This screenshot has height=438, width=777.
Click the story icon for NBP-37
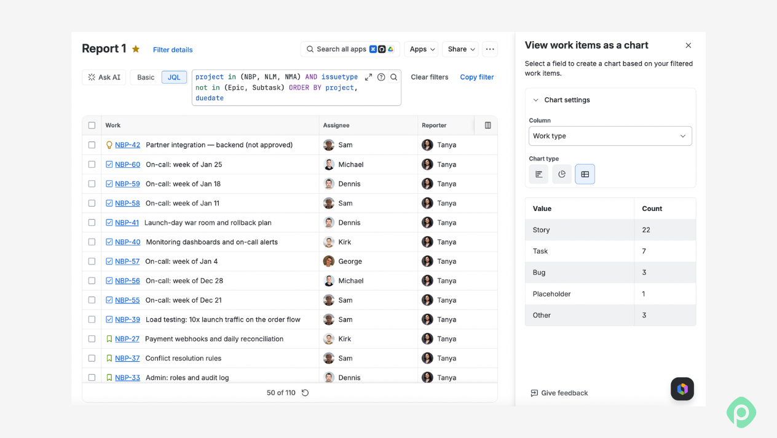109,358
